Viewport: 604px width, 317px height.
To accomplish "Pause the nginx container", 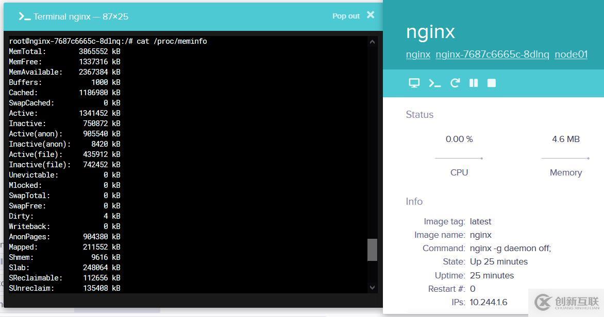I will 474,83.
